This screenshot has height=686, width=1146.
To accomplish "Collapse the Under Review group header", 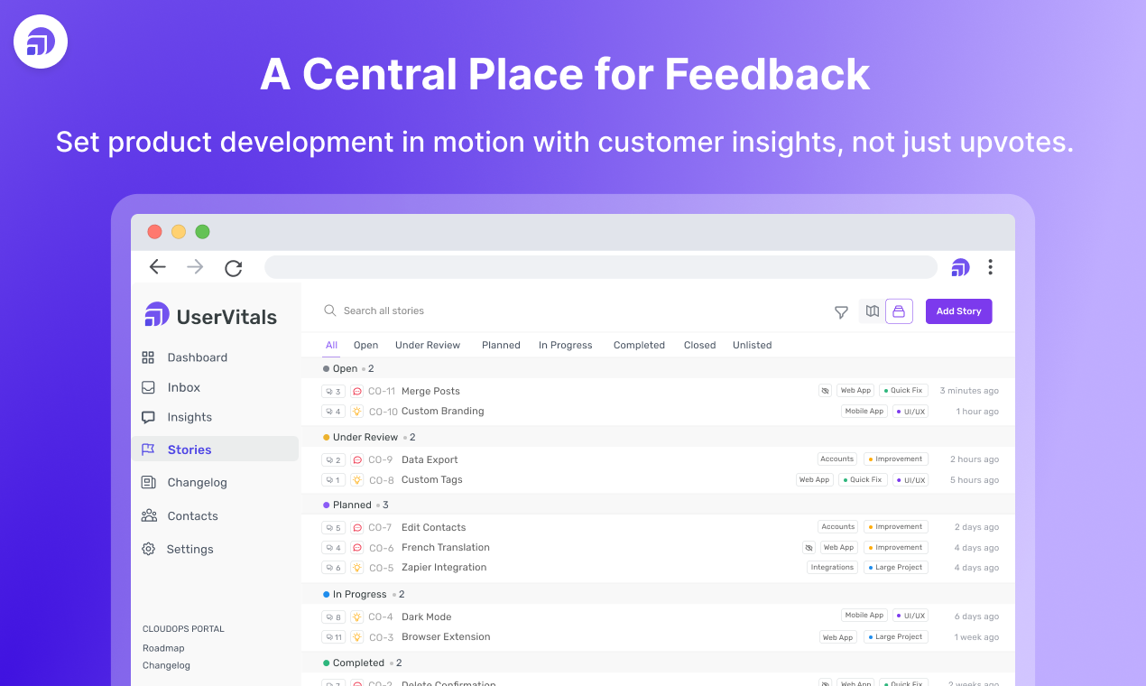I will point(658,437).
